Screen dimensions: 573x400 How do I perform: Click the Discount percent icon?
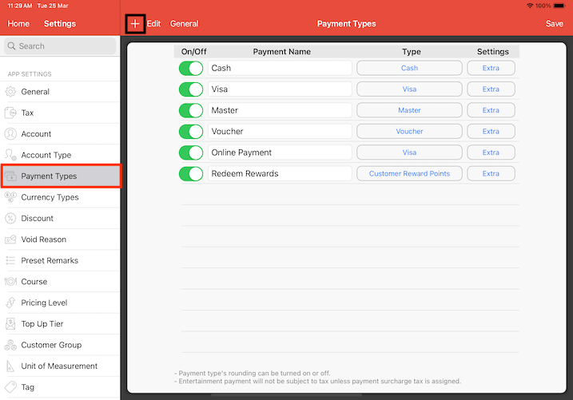[x=10, y=218]
